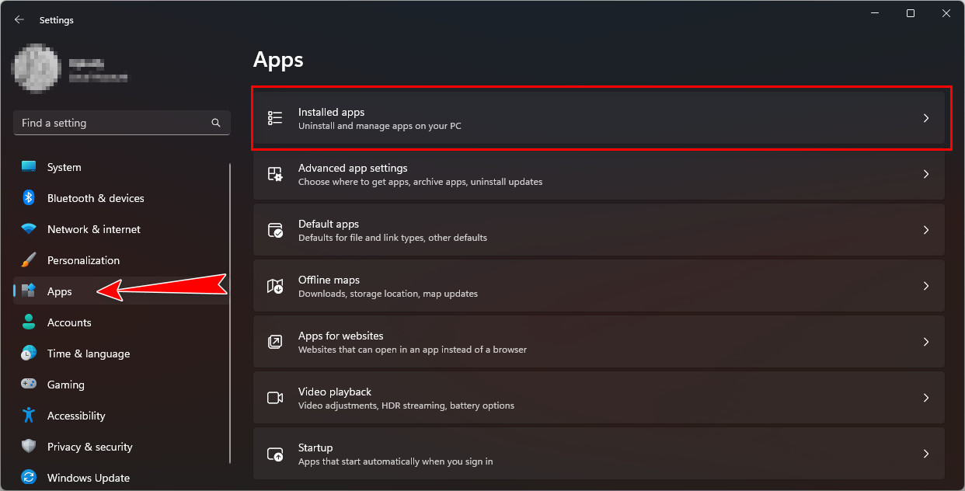Select System in the sidebar
965x491 pixels.
pos(64,167)
